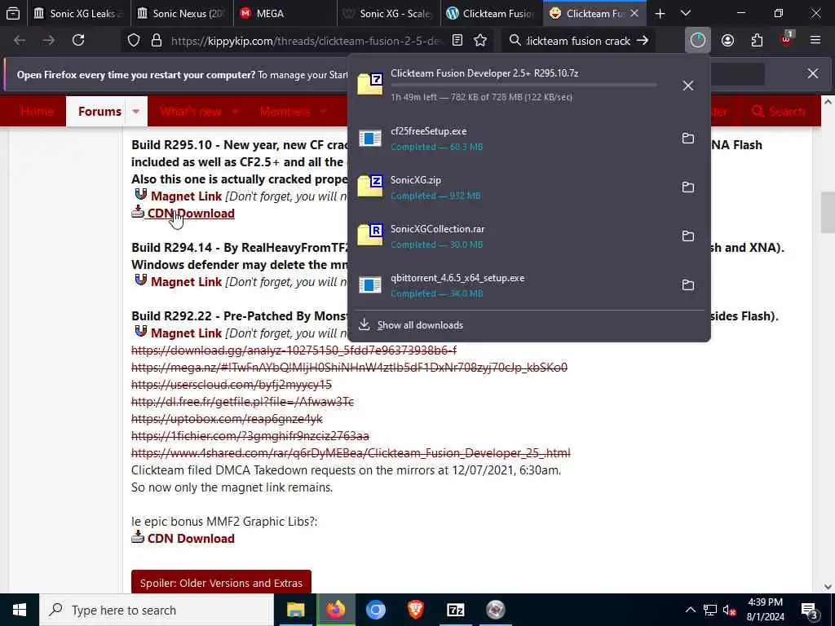Click the Build R295.10 Magnet Link

tap(186, 196)
